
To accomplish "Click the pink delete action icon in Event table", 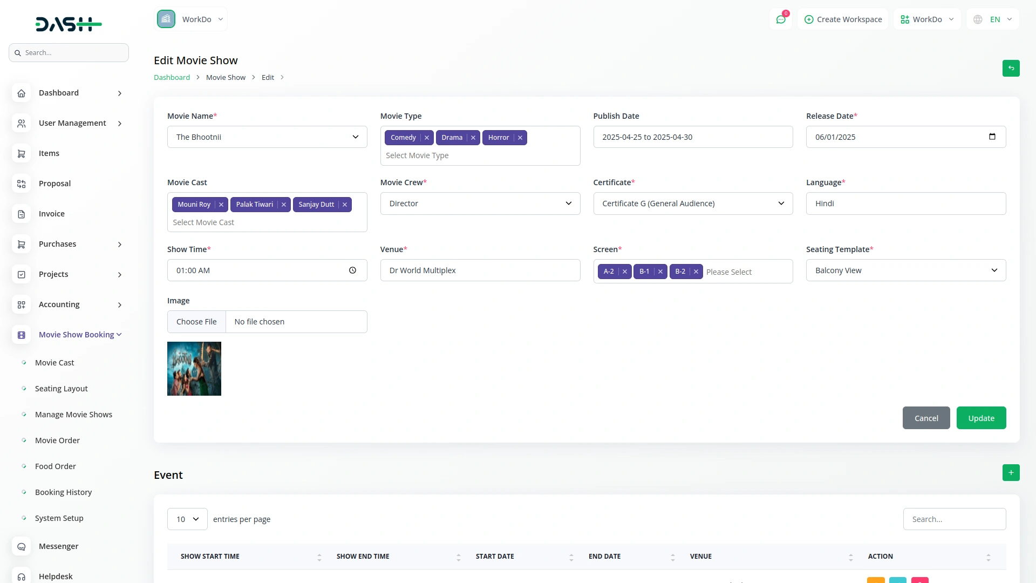I will pyautogui.click(x=919, y=580).
